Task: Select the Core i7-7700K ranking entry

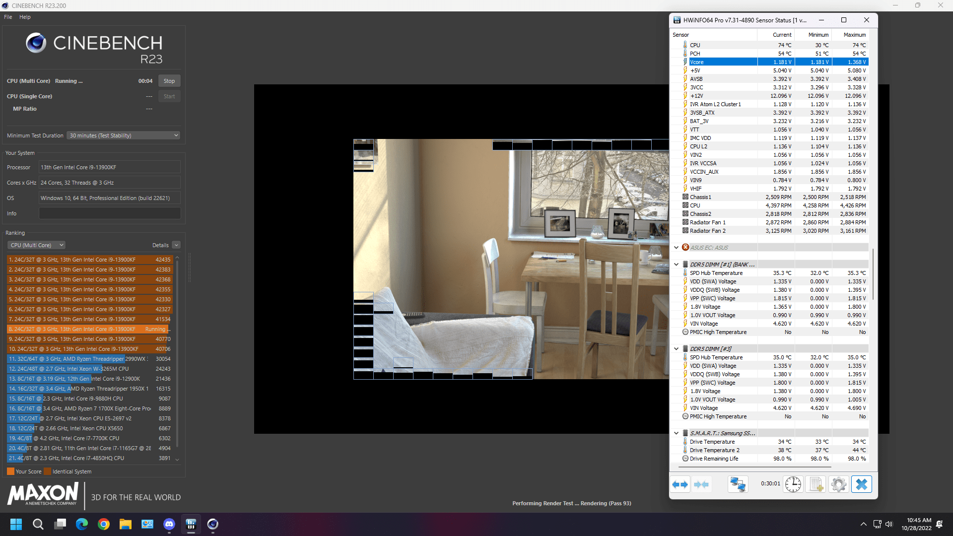Action: coord(89,438)
